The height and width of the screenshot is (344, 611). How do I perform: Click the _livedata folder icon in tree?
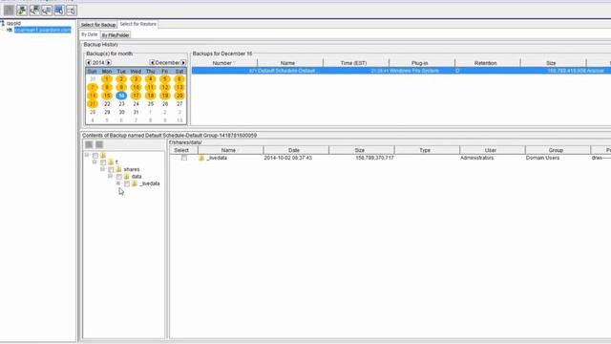tap(135, 183)
